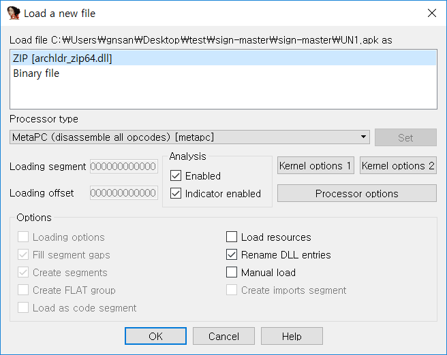The width and height of the screenshot is (447, 355).
Task: Select the ZIP [archldr_zip64.dll] loader entry
Action: click(x=223, y=58)
